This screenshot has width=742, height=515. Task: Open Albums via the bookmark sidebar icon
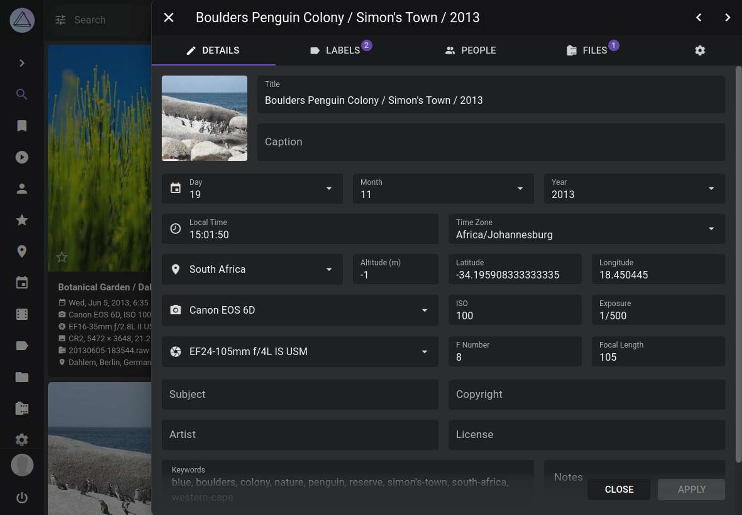(x=22, y=125)
